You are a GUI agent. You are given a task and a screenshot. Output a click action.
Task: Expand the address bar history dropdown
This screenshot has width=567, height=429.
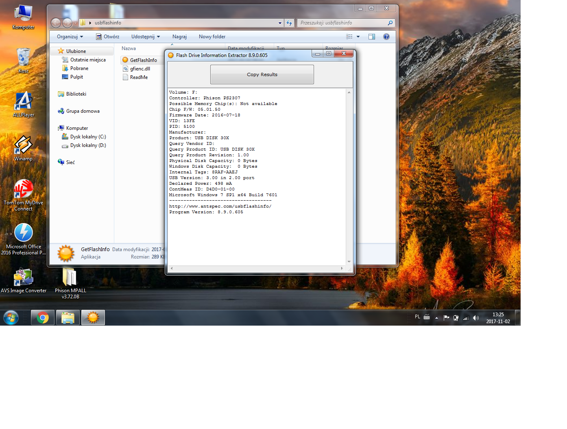pos(280,23)
